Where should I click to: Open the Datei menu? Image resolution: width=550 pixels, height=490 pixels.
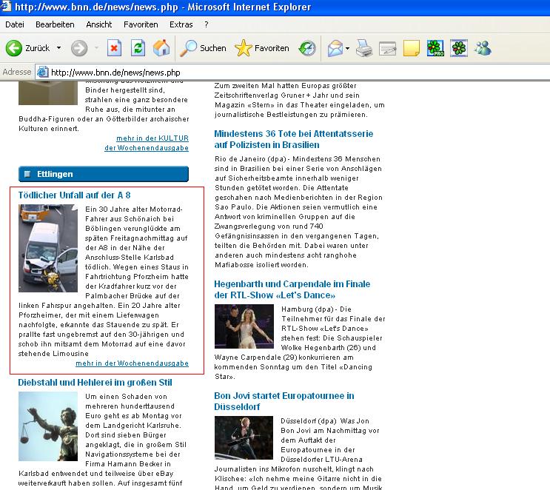[x=15, y=24]
